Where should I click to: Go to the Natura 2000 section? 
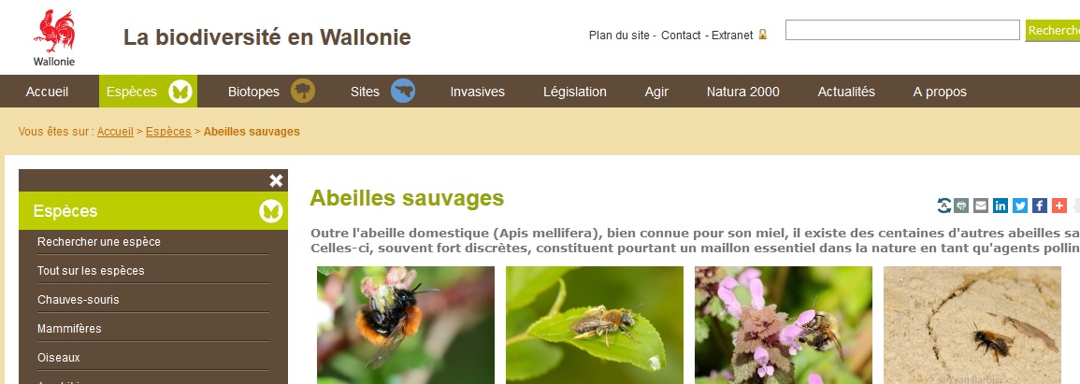coord(743,92)
